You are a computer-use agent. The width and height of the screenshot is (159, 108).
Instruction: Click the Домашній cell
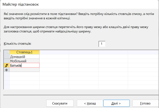24,57
